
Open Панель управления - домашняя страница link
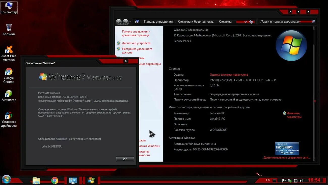coord(136,33)
